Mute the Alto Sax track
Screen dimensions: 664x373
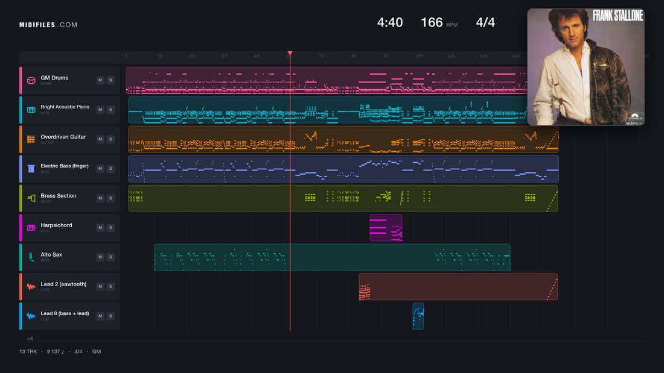100,257
